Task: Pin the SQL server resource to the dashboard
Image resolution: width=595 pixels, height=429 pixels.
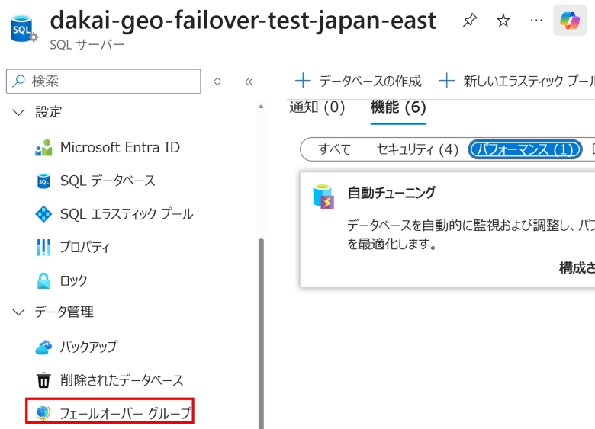Action: click(x=470, y=20)
